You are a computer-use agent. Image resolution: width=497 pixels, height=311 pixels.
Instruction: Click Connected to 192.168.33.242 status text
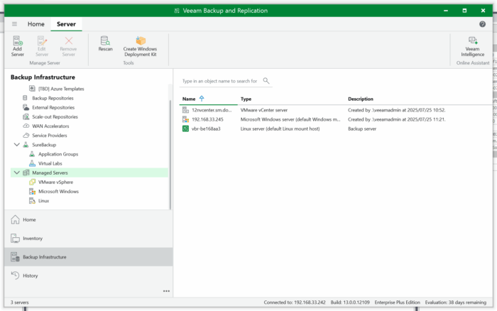pyautogui.click(x=295, y=302)
